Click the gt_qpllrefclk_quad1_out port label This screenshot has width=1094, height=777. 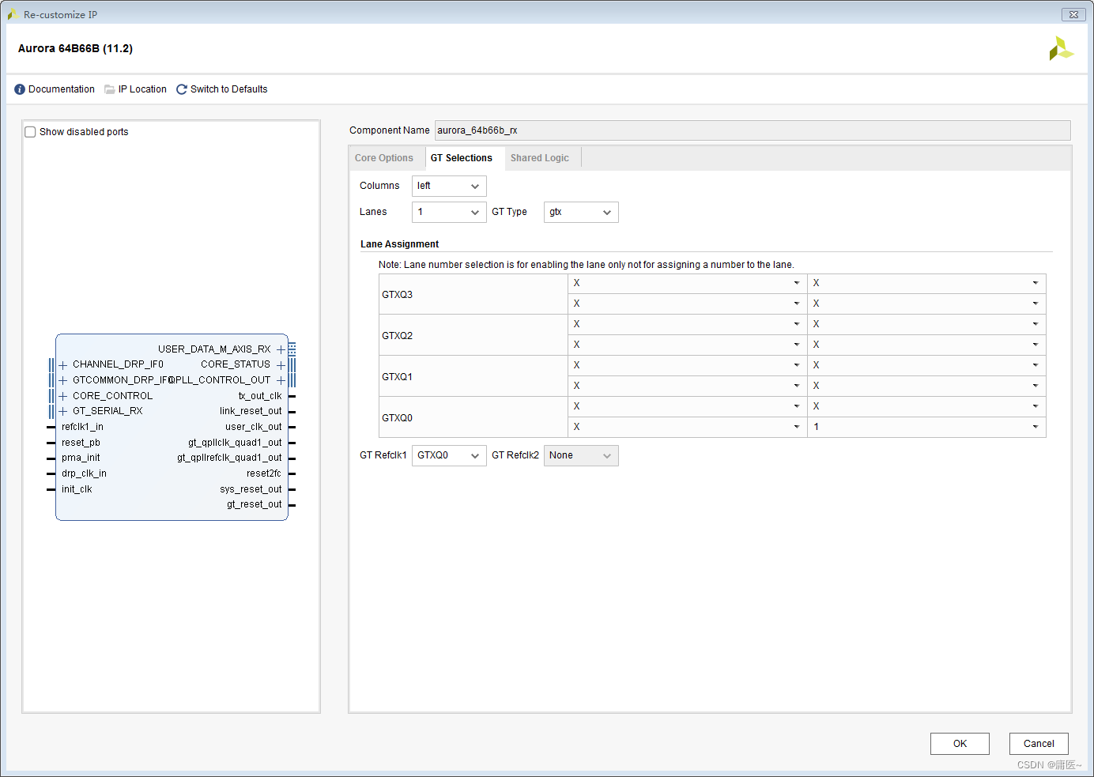[229, 458]
